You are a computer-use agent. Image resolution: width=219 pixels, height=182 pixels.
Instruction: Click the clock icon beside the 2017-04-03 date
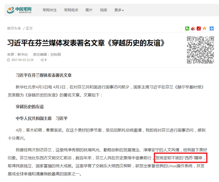pyautogui.click(x=9, y=60)
